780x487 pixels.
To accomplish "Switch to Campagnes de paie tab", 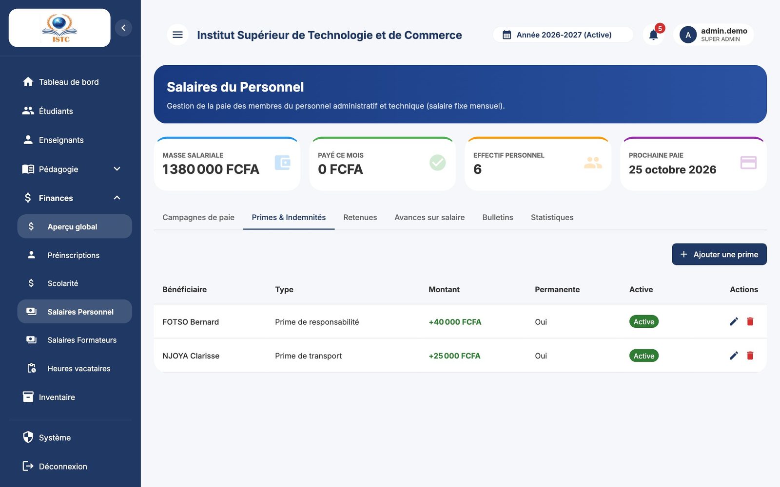I will [198, 217].
